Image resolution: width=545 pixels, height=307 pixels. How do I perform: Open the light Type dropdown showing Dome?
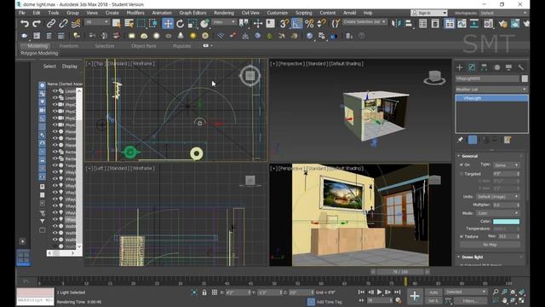point(507,165)
